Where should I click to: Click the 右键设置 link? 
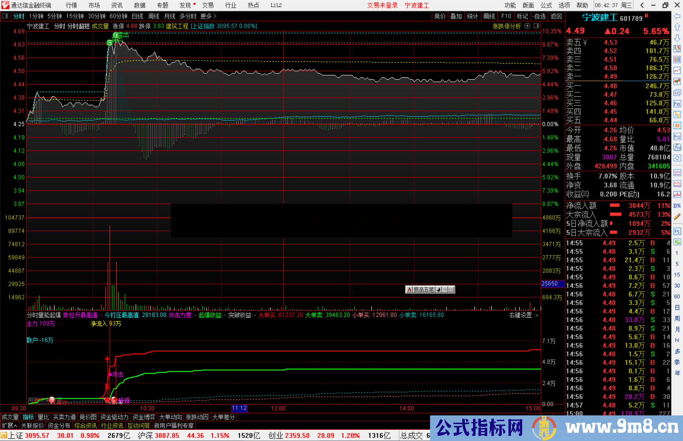tap(520, 315)
